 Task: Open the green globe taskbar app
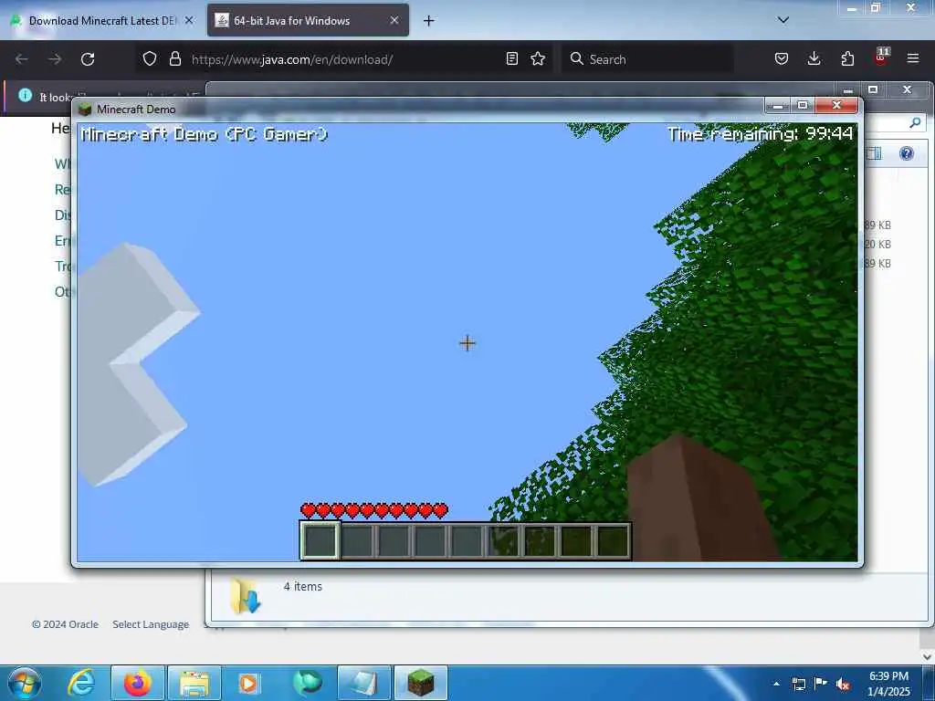tap(307, 683)
